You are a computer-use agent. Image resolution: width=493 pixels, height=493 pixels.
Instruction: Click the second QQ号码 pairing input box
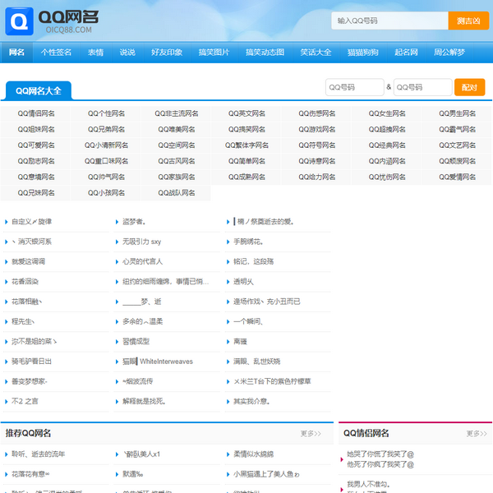422,87
